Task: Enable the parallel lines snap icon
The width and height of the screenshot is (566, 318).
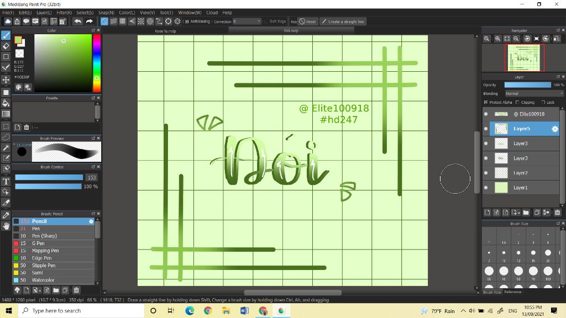Action: [x=113, y=22]
